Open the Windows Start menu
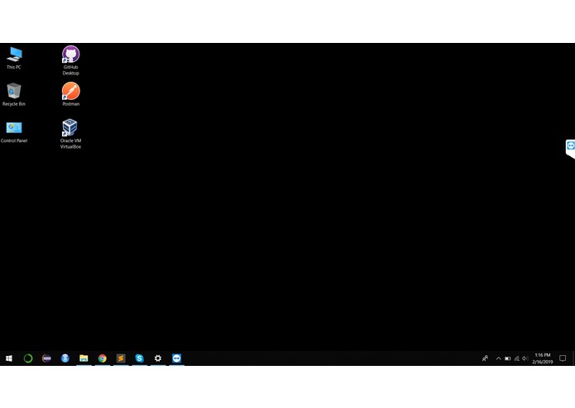This screenshot has width=575, height=408. [x=9, y=358]
